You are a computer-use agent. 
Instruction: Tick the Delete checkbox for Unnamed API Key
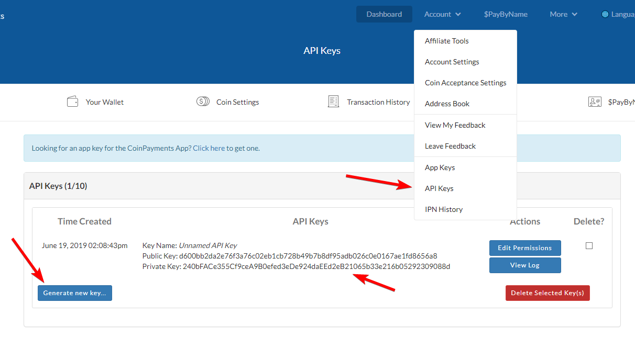[589, 245]
